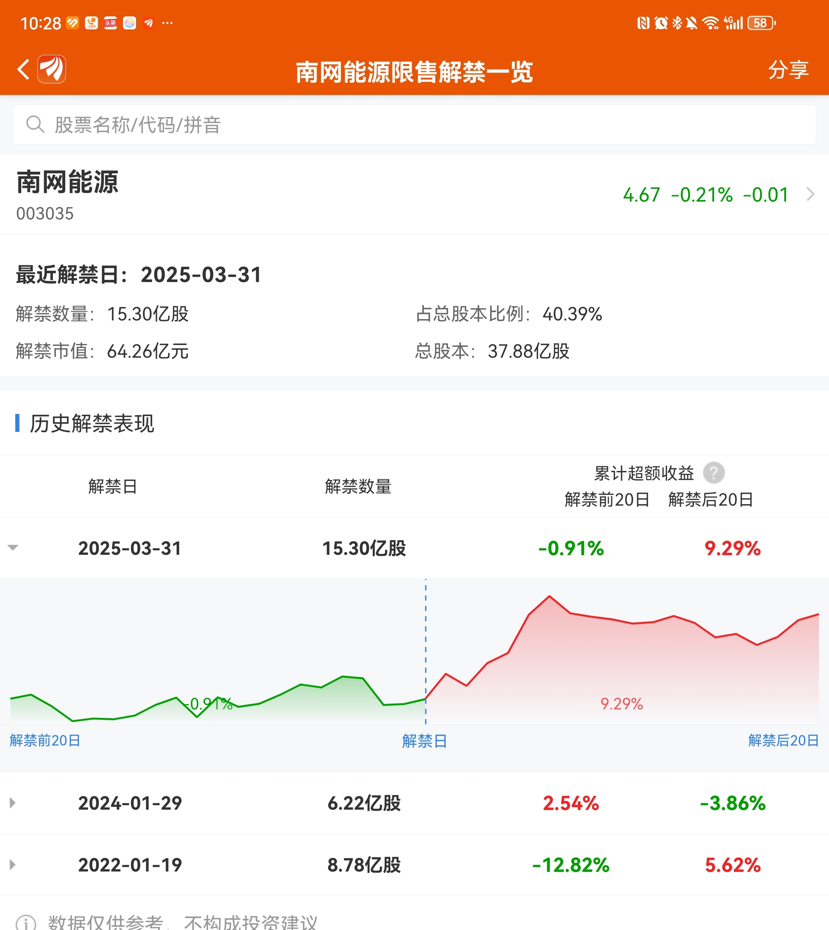Tap the -3.86% value
829x930 pixels.
[733, 803]
